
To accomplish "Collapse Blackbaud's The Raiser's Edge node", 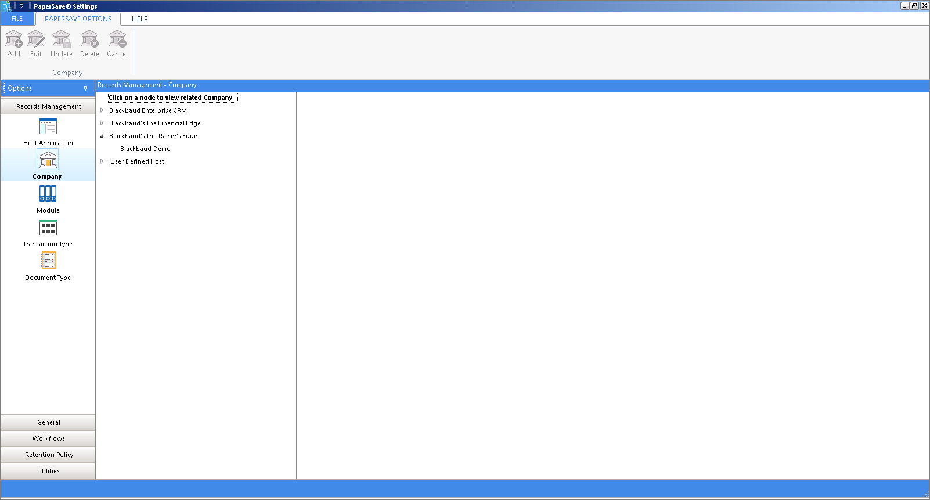I will [102, 136].
